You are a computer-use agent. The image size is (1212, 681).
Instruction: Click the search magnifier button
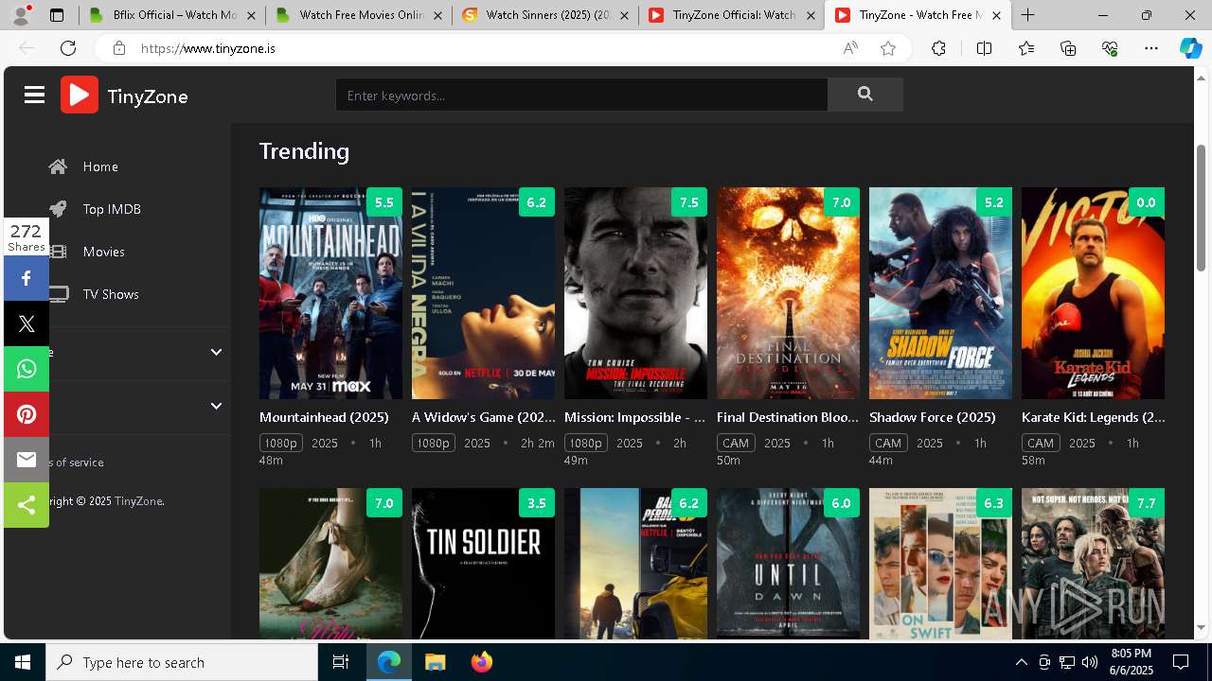click(864, 95)
